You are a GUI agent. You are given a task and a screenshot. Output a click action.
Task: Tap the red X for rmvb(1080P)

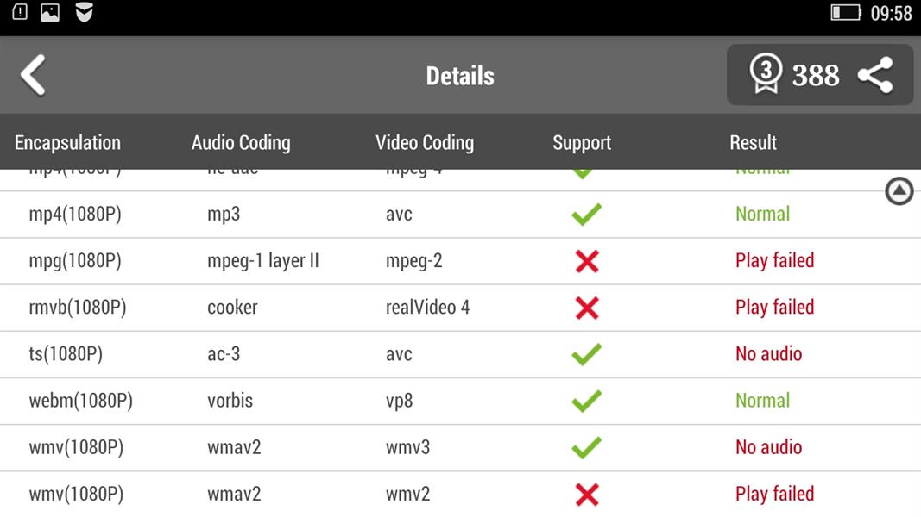click(x=586, y=308)
